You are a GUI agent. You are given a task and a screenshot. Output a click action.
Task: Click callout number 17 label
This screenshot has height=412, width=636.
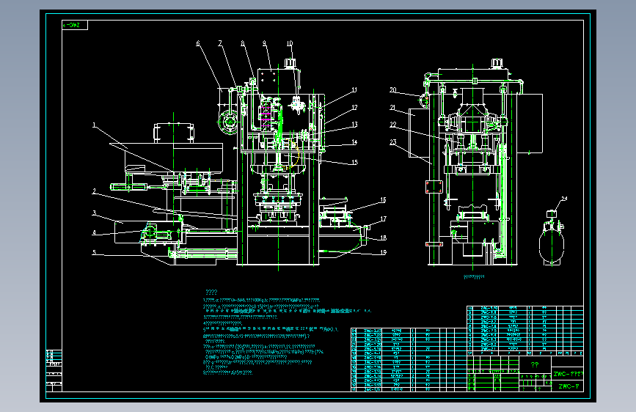(x=383, y=219)
